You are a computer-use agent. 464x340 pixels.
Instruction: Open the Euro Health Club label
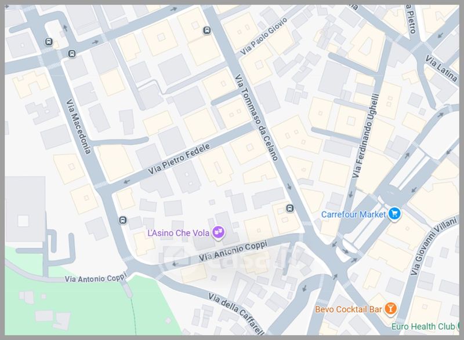click(423, 327)
